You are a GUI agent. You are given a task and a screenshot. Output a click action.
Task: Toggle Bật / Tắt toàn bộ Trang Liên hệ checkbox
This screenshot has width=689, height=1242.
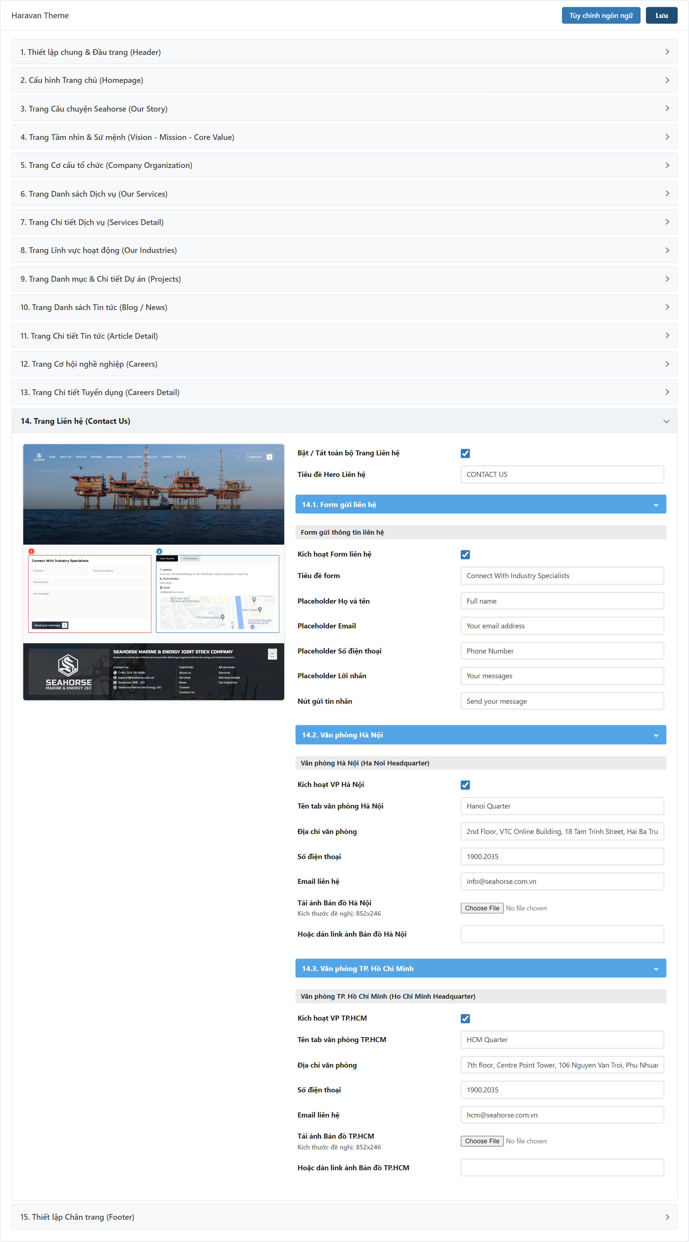point(465,453)
